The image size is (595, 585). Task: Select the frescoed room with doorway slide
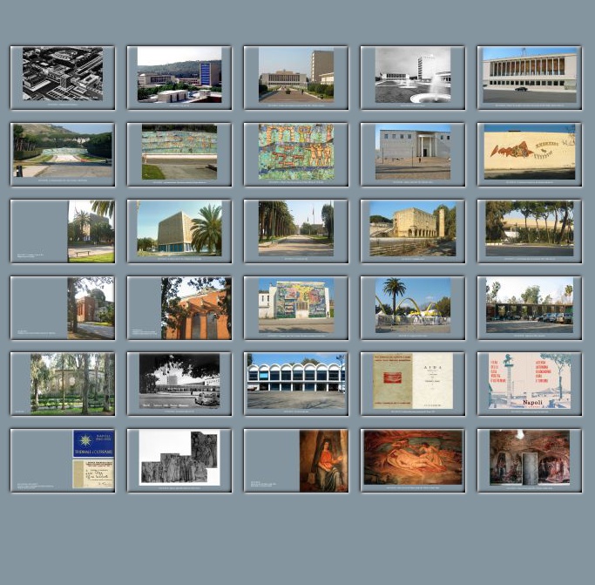(x=530, y=460)
